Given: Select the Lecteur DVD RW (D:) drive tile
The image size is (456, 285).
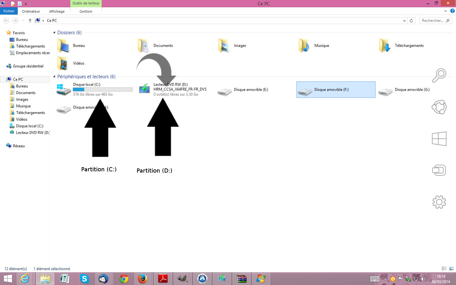Looking at the screenshot, I should click(x=175, y=90).
